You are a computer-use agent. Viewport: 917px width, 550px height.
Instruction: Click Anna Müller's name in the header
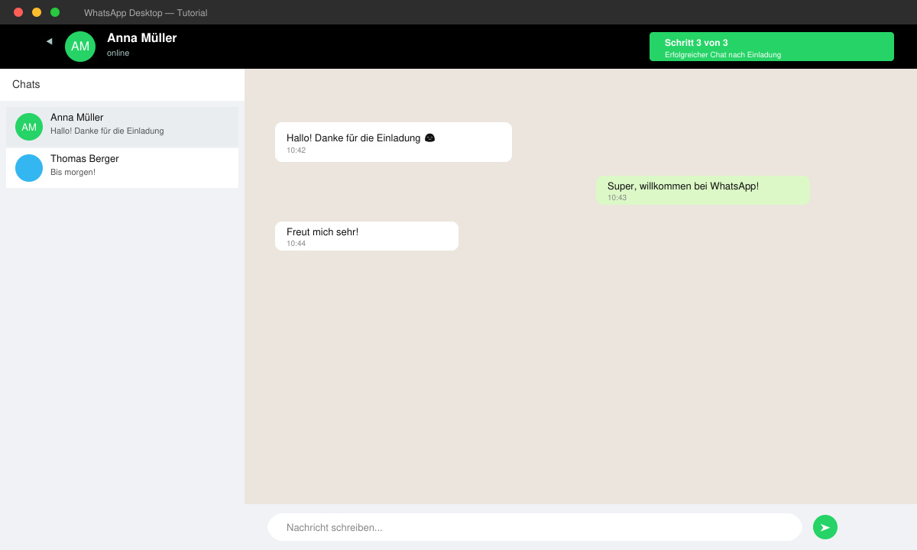tap(142, 38)
